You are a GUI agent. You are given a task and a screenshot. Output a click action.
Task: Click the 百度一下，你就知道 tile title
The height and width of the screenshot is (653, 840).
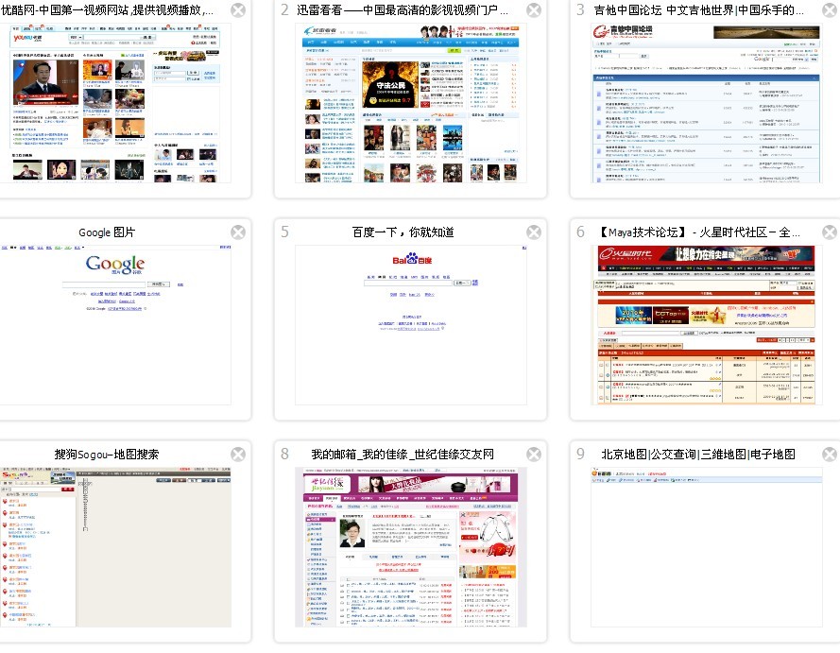403,232
